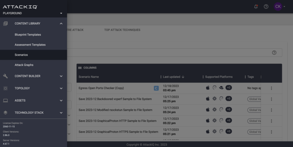Open the COLUMNS selector
This screenshot has height=147, width=293.
(88, 68)
